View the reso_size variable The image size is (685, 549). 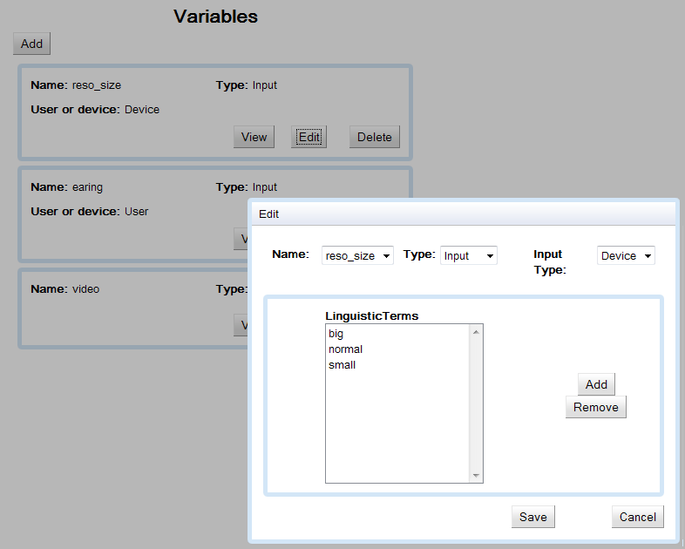click(x=254, y=137)
